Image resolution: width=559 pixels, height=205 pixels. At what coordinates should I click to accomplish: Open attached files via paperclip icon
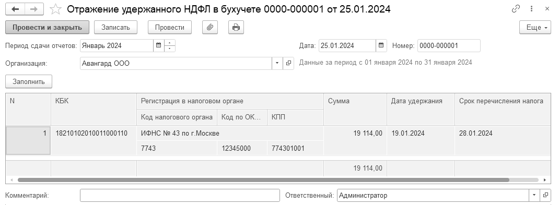click(210, 28)
